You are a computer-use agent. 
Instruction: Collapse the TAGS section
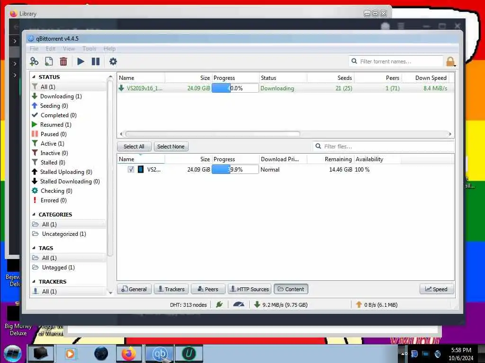(x=34, y=248)
